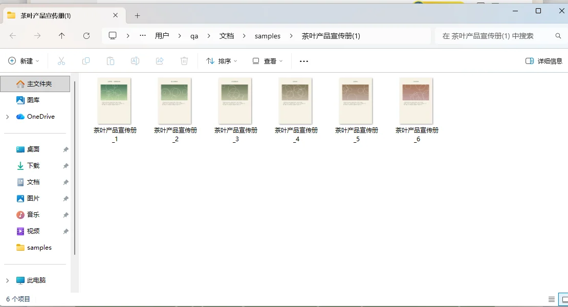Click the search magnifier icon

pos(558,36)
